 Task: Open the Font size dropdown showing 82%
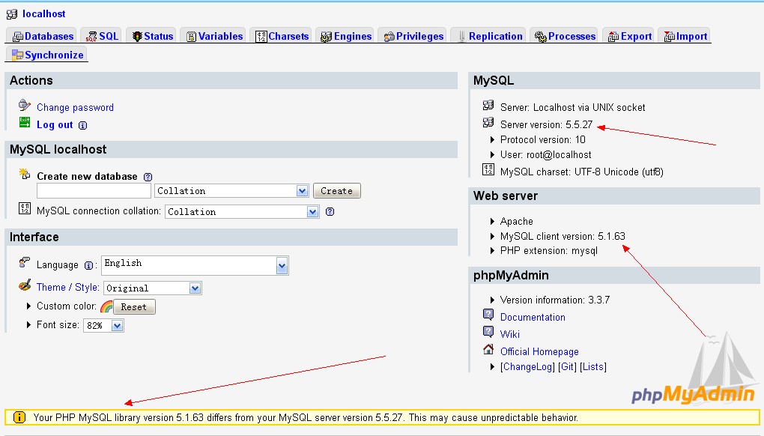pos(104,325)
